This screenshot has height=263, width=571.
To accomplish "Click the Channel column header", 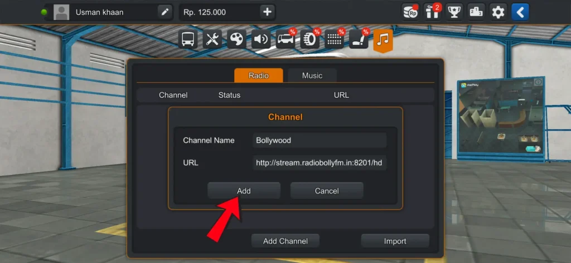I will [x=173, y=95].
